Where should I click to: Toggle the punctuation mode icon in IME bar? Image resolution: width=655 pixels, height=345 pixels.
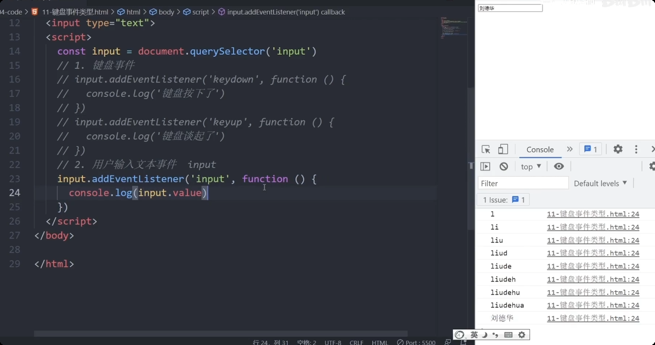[x=495, y=335]
